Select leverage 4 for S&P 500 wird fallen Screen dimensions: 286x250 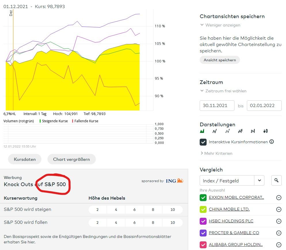[116, 223]
